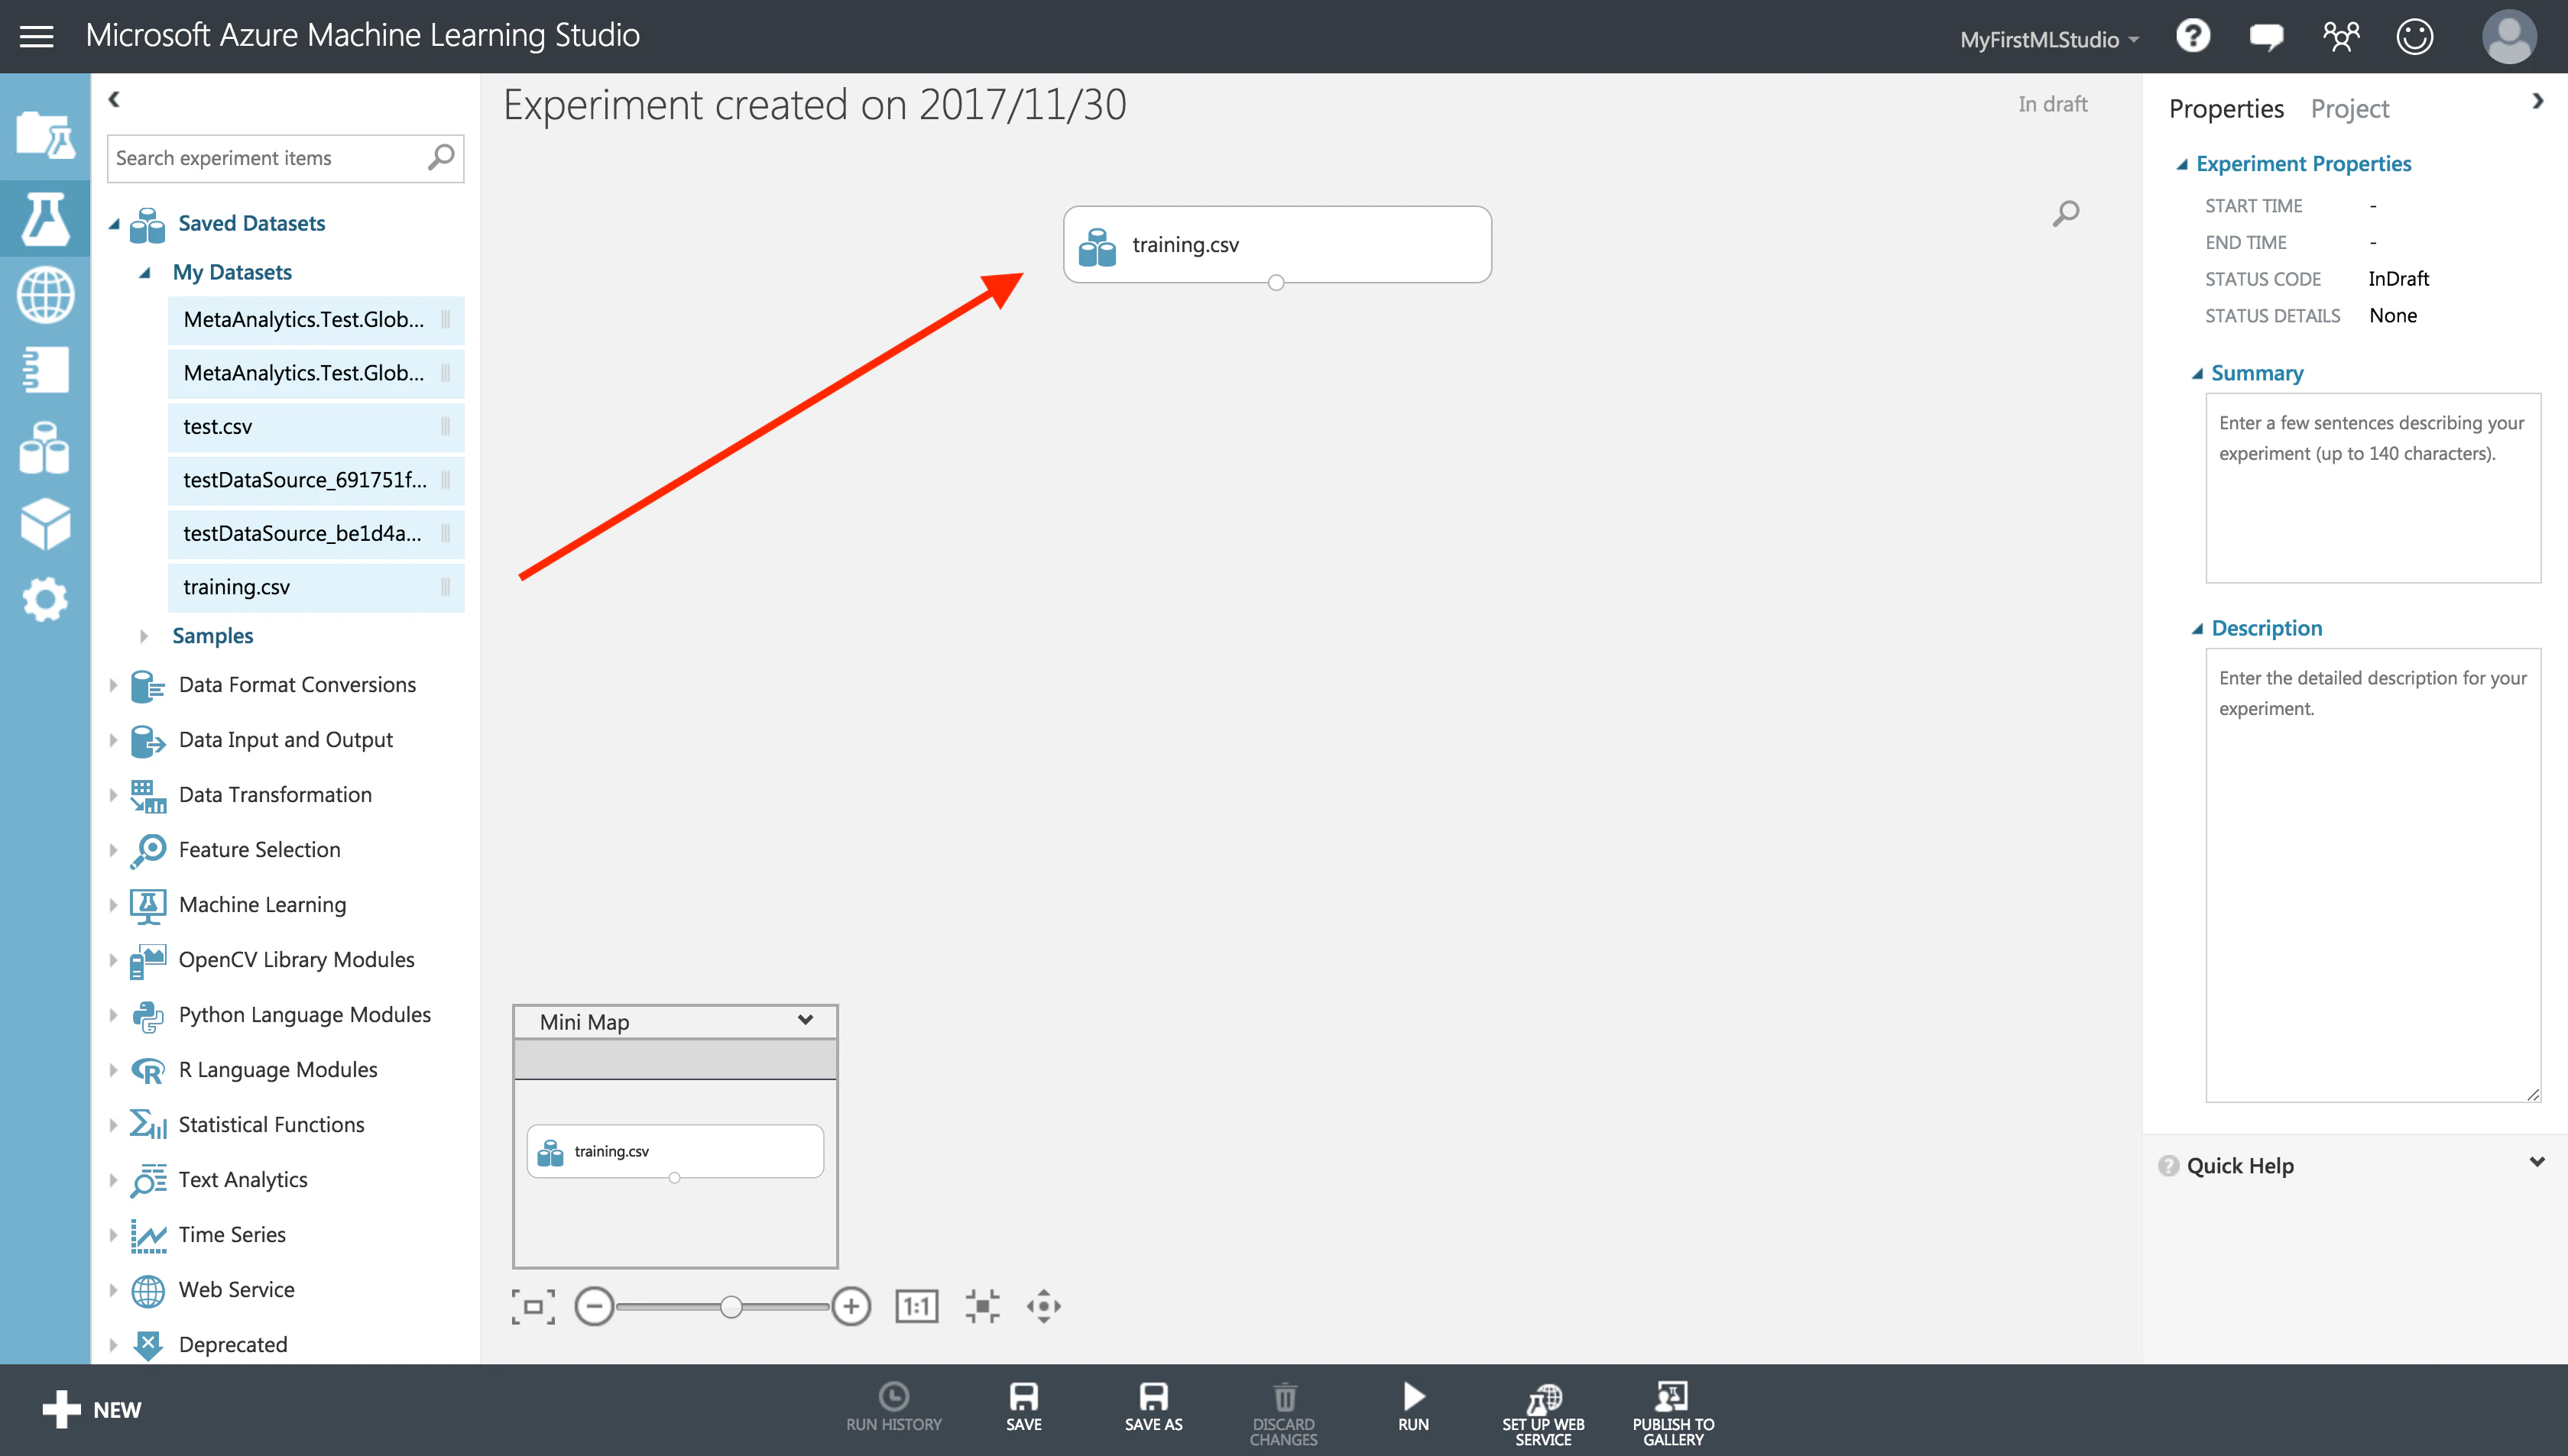
Task: Expand Data Input and Output category
Action: (113, 740)
